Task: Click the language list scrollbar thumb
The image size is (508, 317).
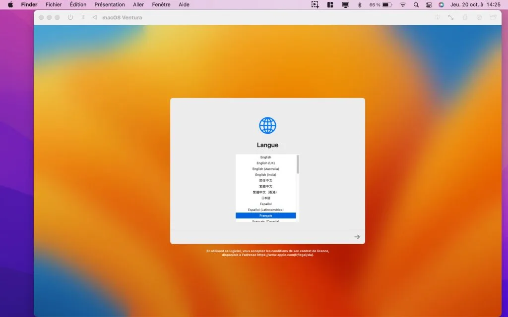Action: click(298, 164)
